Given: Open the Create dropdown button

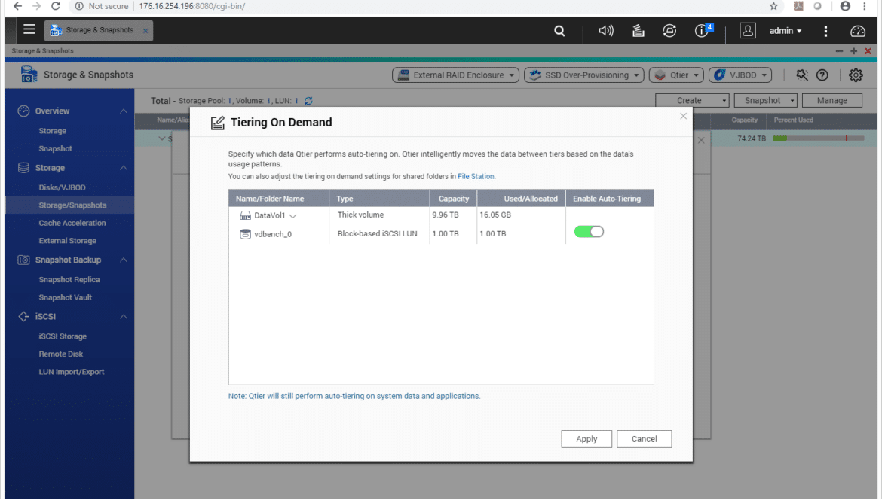Looking at the screenshot, I should point(692,100).
